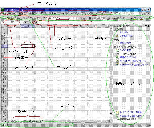This screenshot has width=154, height=128.
Task: Open the Borders dropdown arrow
Action: coord(131,18)
